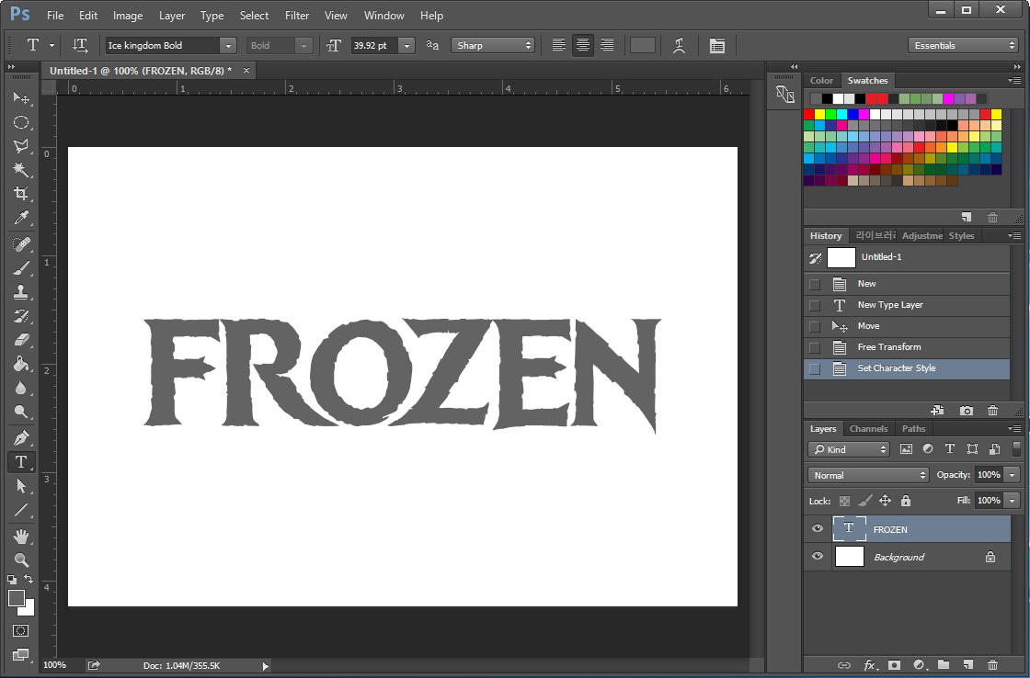
Task: Select the History Brush tool
Action: pyautogui.click(x=21, y=316)
